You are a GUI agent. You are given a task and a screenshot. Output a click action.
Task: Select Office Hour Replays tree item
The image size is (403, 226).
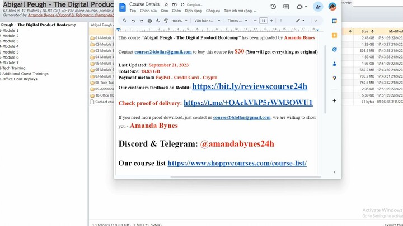[19, 79]
